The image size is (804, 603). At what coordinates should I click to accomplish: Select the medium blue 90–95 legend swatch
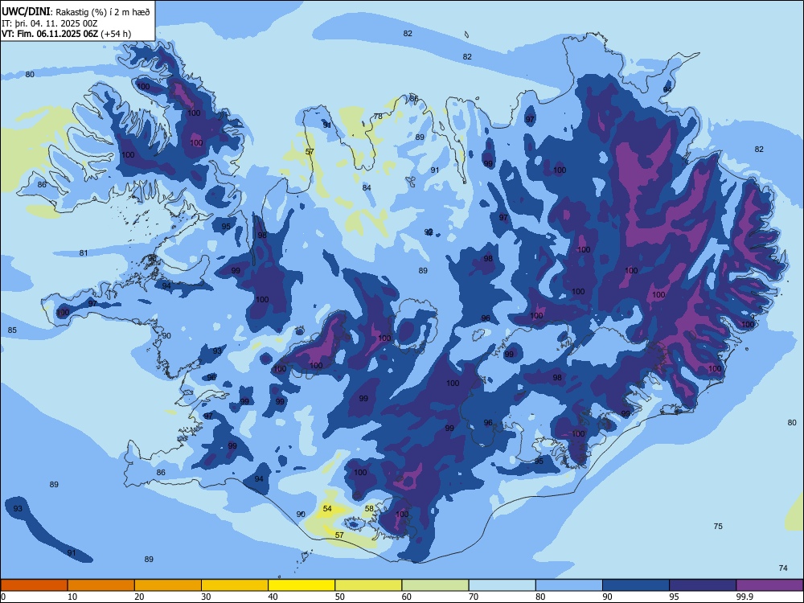[636, 585]
